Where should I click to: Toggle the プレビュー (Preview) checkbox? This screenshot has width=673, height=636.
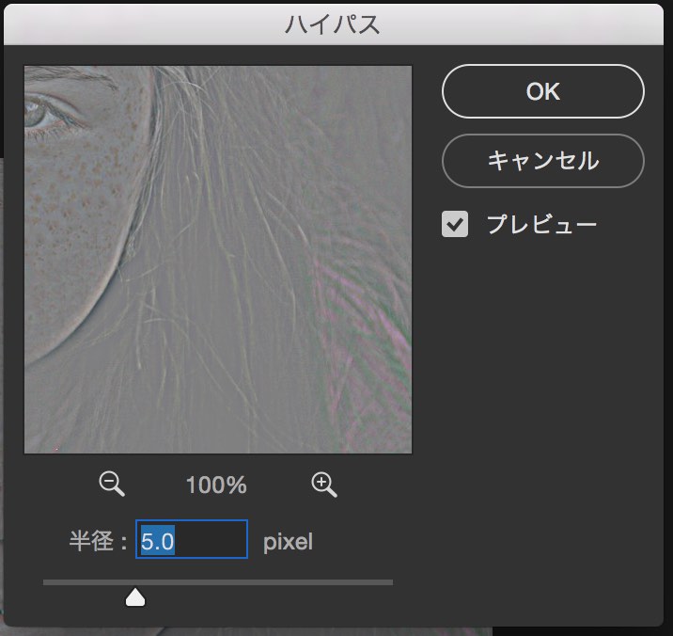[x=455, y=224]
